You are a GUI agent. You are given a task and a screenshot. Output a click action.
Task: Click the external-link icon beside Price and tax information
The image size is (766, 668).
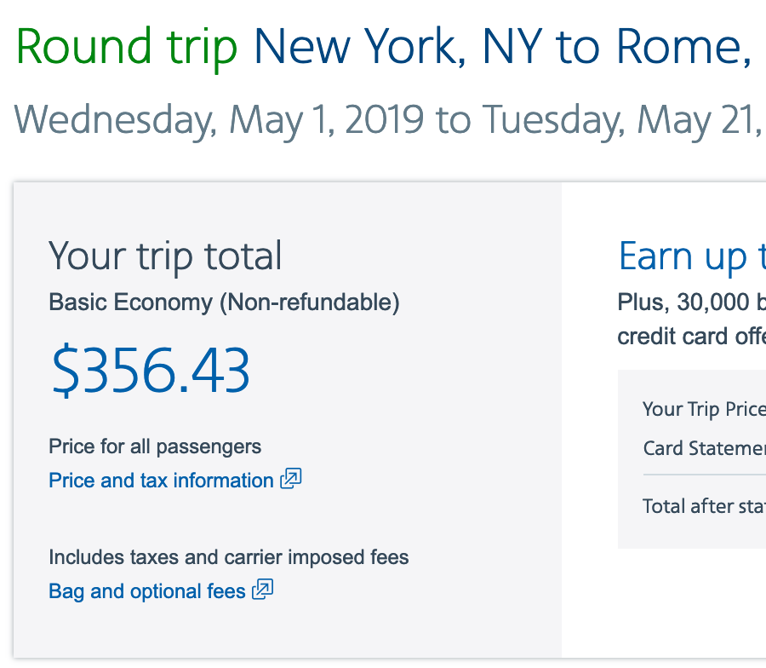[x=291, y=479]
